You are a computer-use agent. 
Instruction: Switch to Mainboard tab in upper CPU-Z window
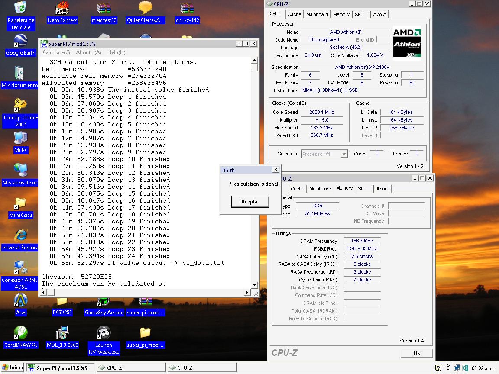coord(317,14)
